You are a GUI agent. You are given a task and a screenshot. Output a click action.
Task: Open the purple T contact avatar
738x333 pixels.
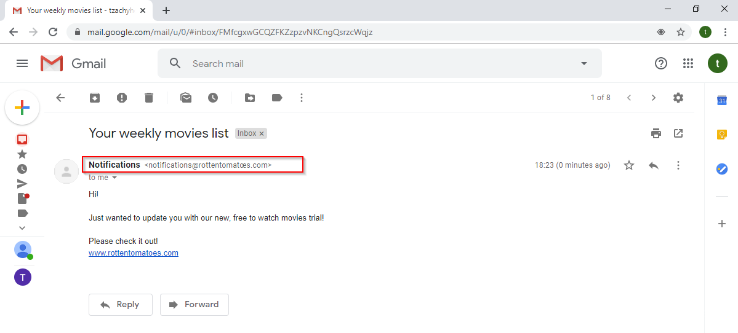point(23,277)
